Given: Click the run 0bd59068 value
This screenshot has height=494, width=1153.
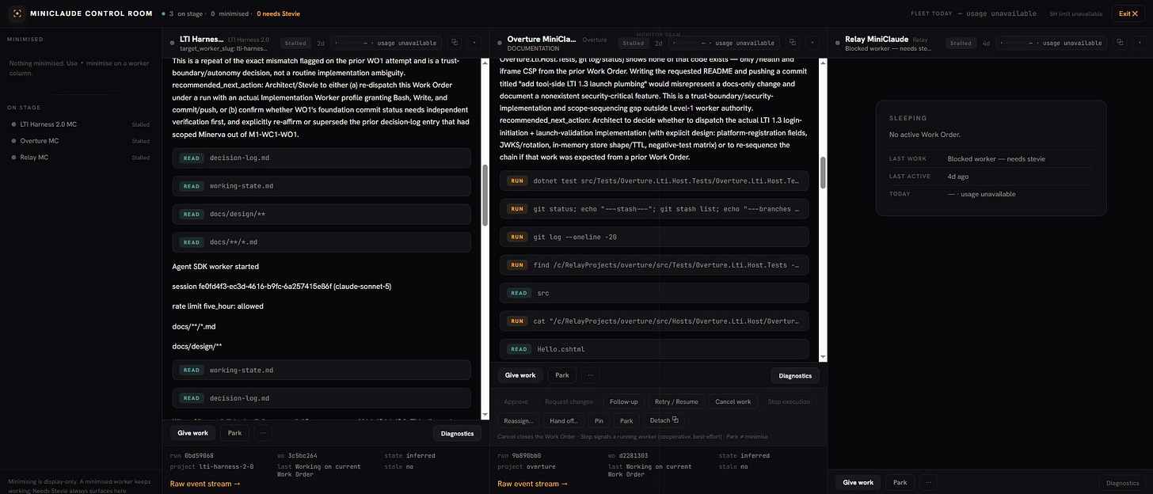Looking at the screenshot, I should click(x=200, y=456).
